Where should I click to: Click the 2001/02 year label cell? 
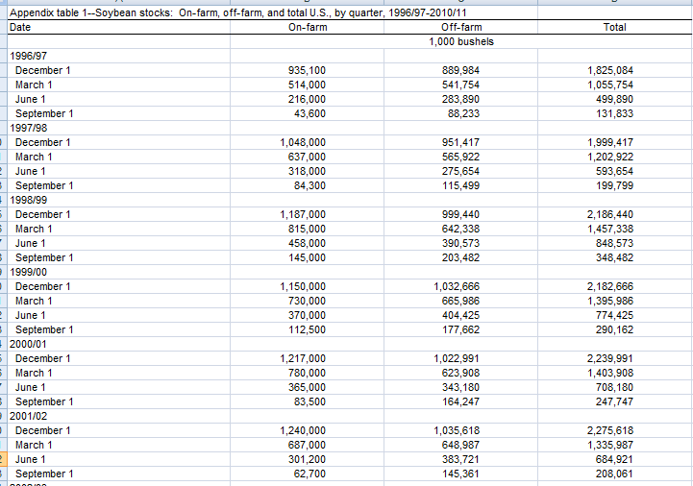tap(28, 416)
